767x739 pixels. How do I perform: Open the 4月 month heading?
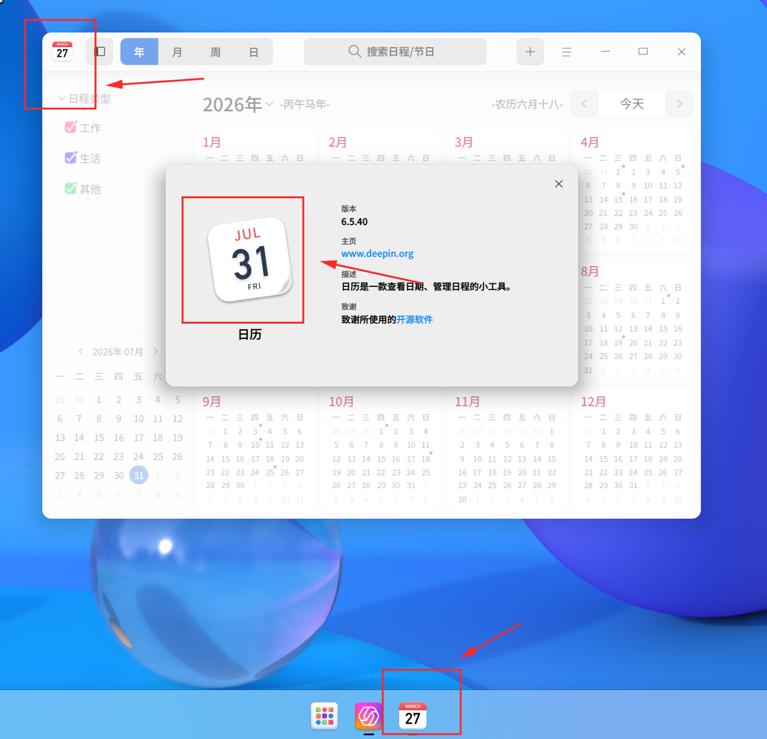(x=589, y=143)
